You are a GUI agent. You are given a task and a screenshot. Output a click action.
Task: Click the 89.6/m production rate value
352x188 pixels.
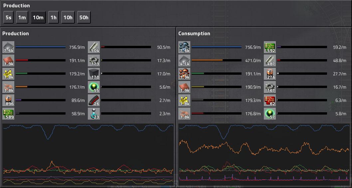pyautogui.click(x=78, y=100)
